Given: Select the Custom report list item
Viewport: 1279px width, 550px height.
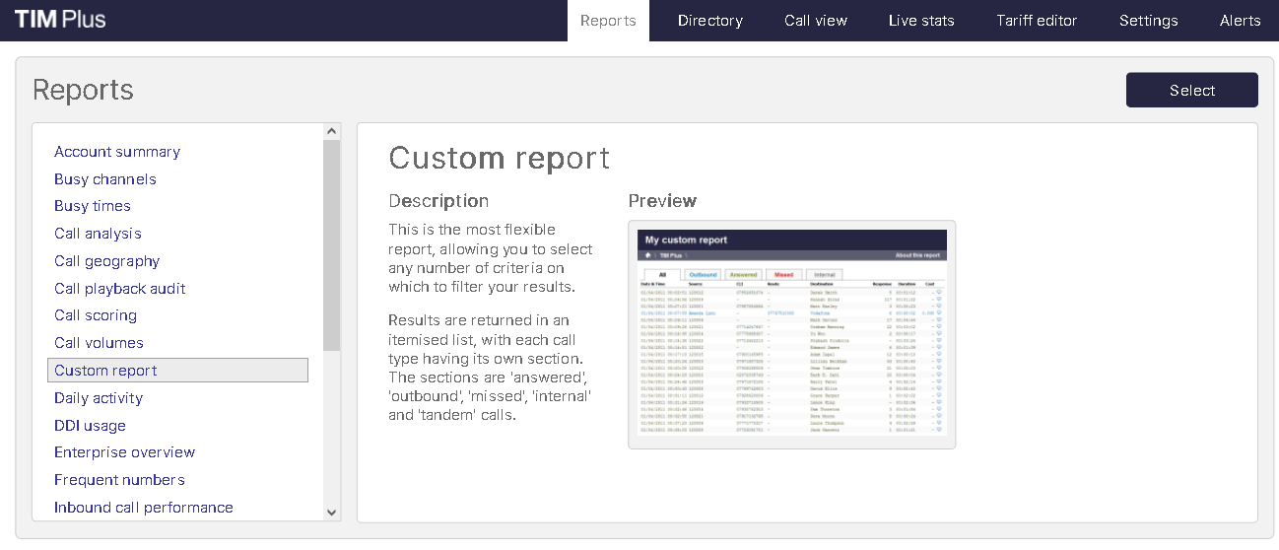Looking at the screenshot, I should click(x=177, y=370).
